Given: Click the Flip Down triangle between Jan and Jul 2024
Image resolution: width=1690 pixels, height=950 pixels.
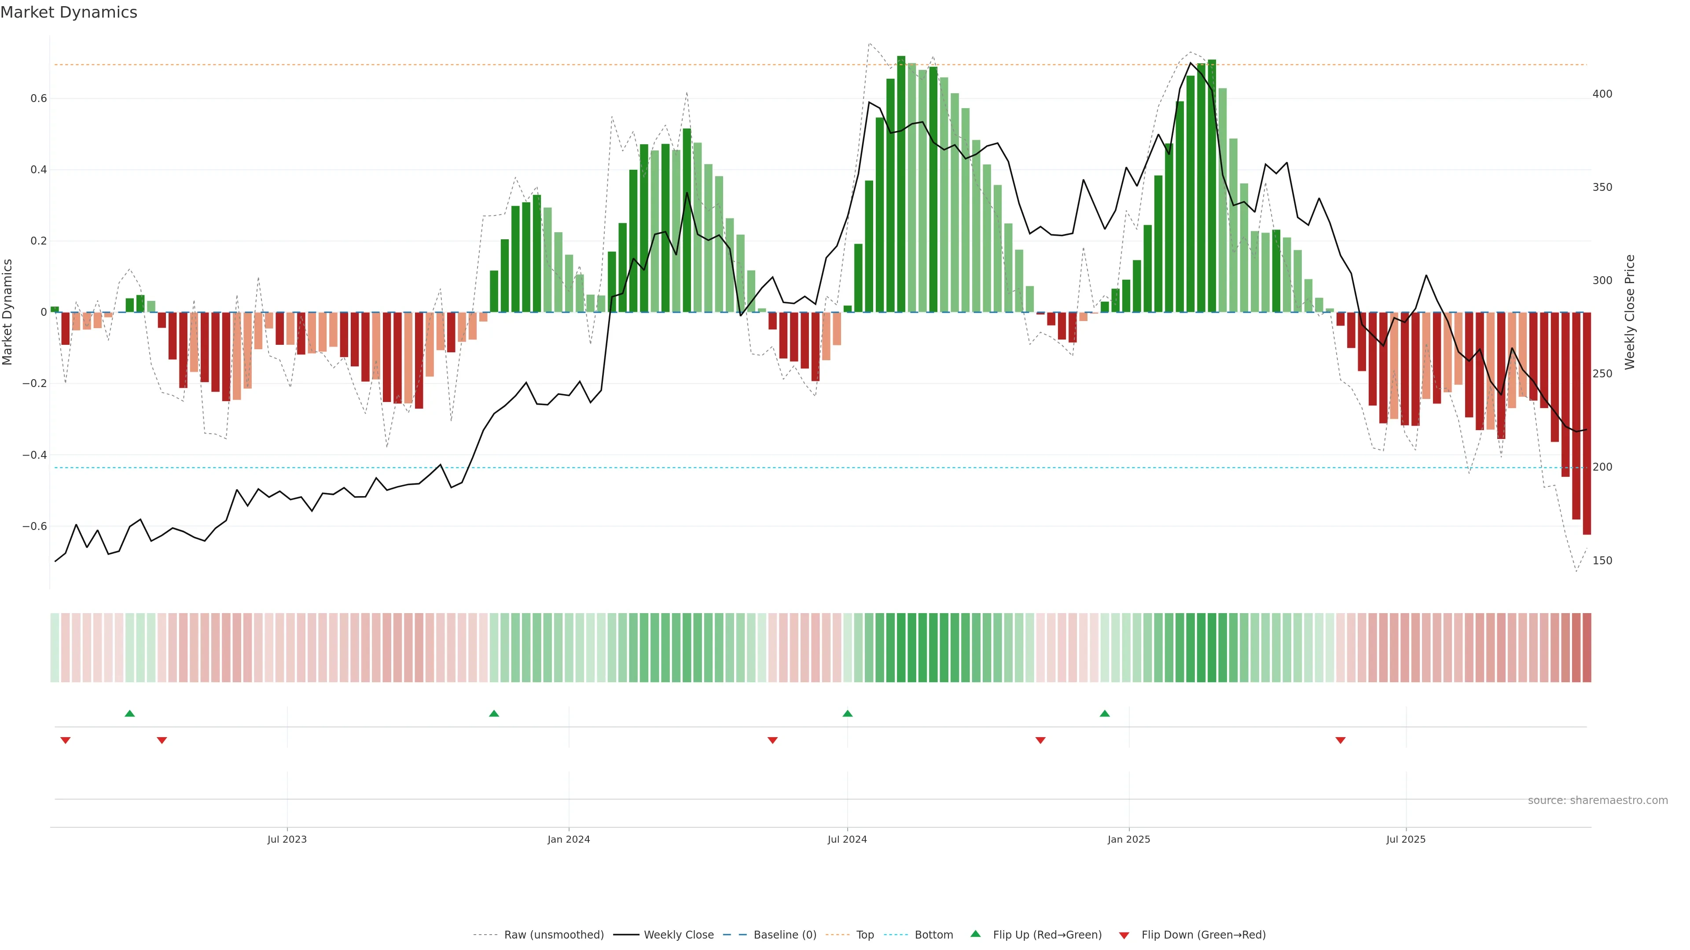Looking at the screenshot, I should tap(773, 740).
